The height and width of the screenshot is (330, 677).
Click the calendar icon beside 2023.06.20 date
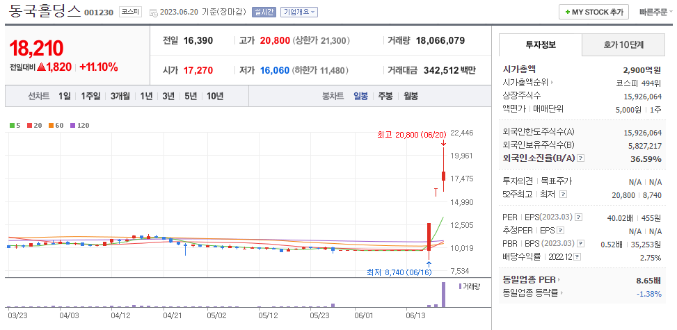pos(153,13)
